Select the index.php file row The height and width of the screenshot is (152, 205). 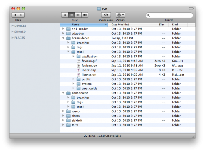click(128, 70)
